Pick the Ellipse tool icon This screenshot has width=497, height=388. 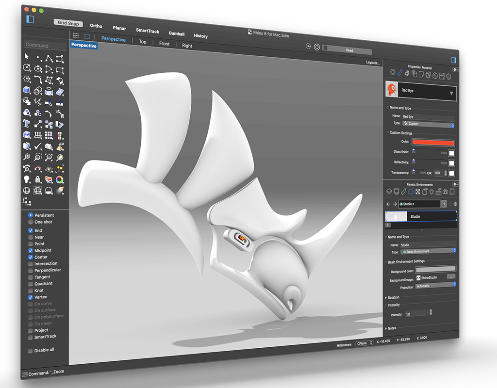(38, 69)
